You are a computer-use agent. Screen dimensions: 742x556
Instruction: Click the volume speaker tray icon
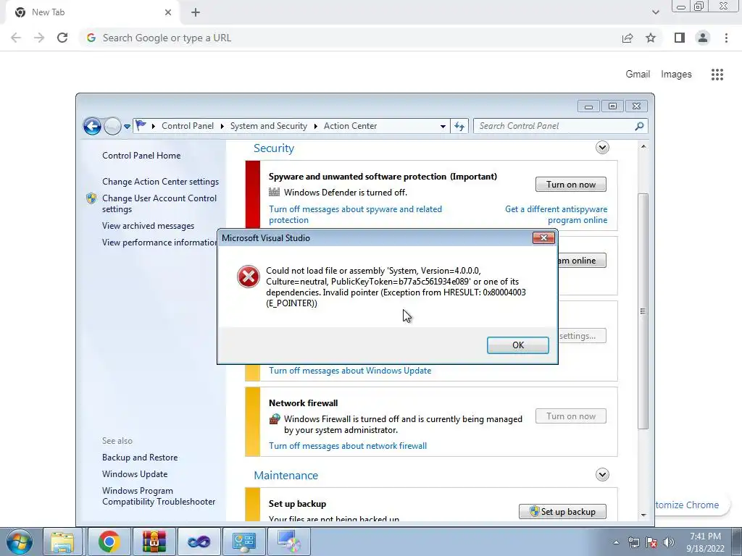pyautogui.click(x=669, y=542)
